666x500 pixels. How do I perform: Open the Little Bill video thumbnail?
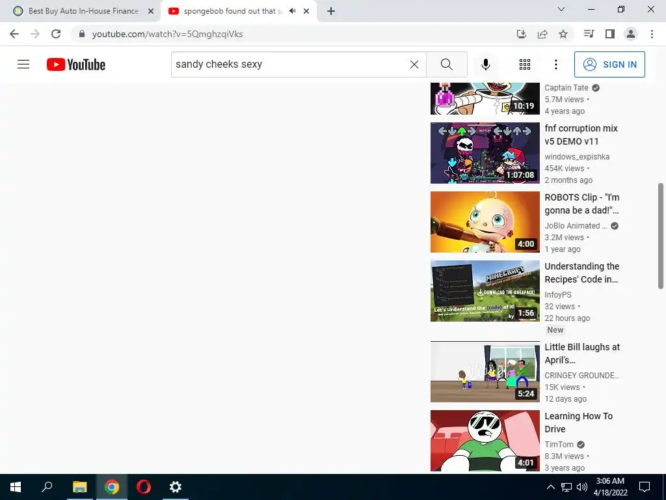pyautogui.click(x=485, y=372)
